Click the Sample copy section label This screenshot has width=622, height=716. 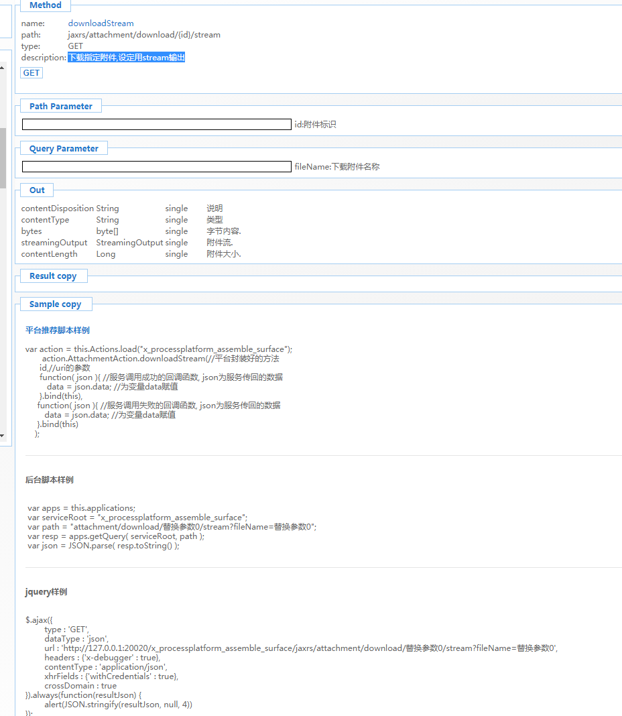(55, 304)
